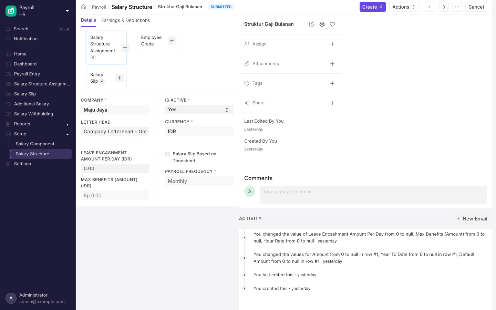Toggle Salary Slip Based on Timesheet checkbox
The image size is (496, 310).
[168, 154]
